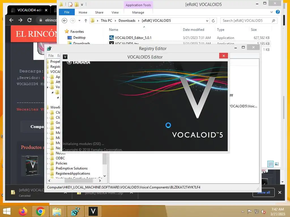290x217 pixels.
Task: Expand the address bar history dropdown
Action: [x=207, y=21]
